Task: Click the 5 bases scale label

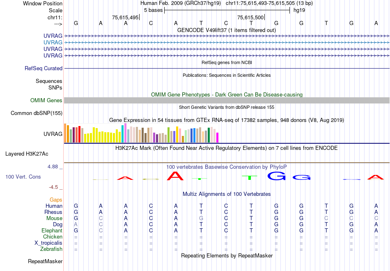Action: [153, 10]
